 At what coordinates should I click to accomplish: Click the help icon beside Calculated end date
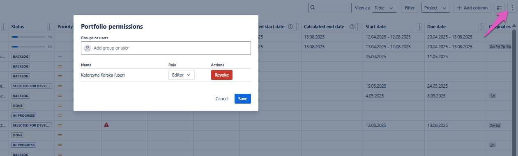[352, 27]
